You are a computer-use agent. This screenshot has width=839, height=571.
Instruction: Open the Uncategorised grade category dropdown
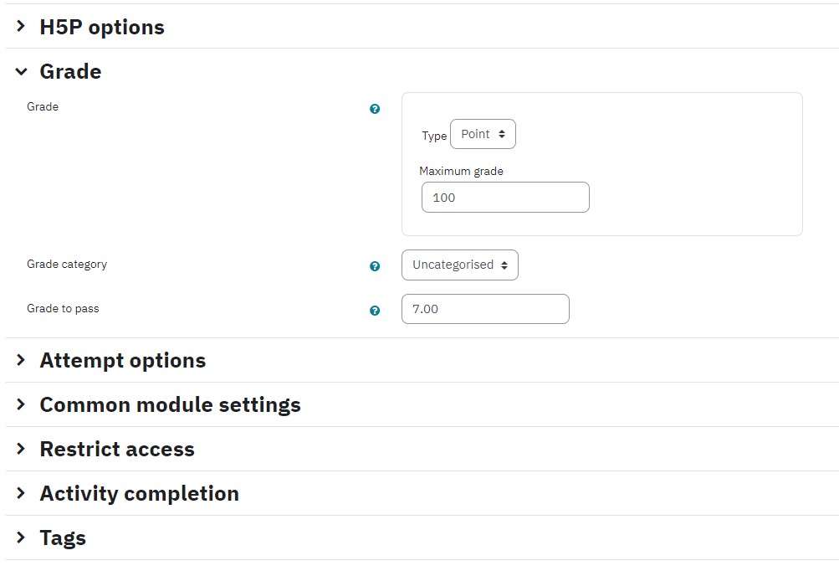(x=459, y=265)
